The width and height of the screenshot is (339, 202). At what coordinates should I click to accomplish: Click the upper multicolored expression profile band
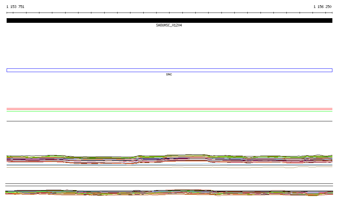point(169,159)
